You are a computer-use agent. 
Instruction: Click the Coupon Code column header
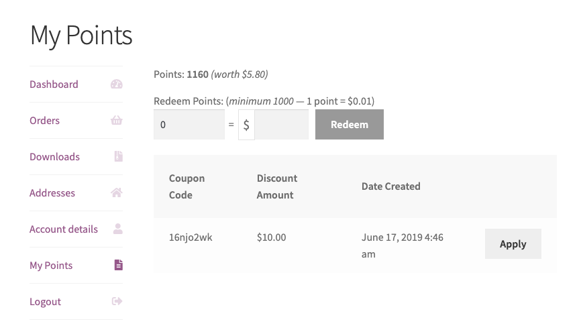pyautogui.click(x=187, y=186)
